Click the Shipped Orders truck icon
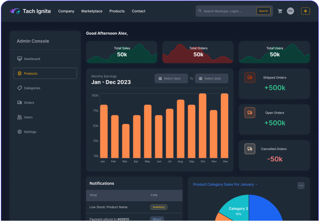The image size is (320, 222). pos(250,78)
